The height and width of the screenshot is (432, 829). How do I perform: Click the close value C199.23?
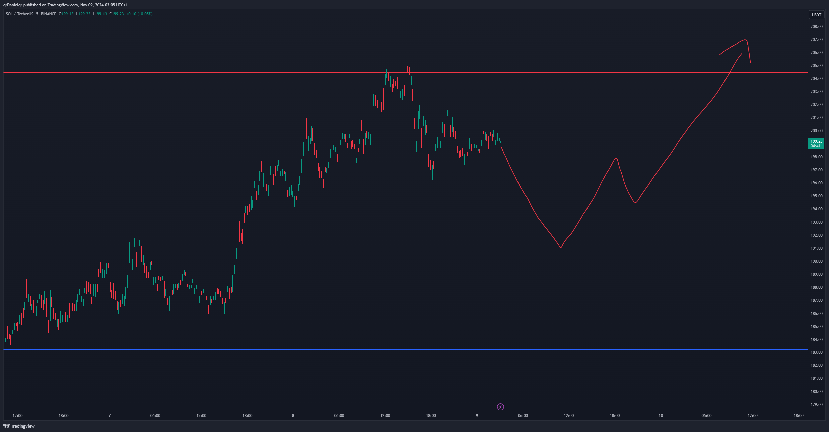coord(117,14)
